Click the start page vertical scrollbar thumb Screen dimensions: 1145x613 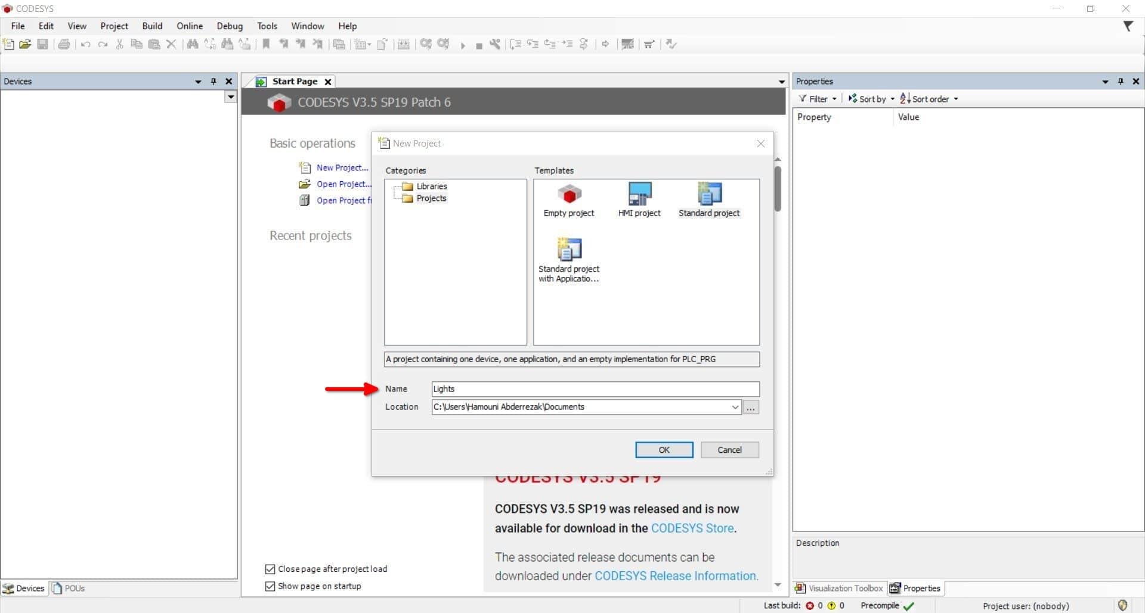(778, 188)
